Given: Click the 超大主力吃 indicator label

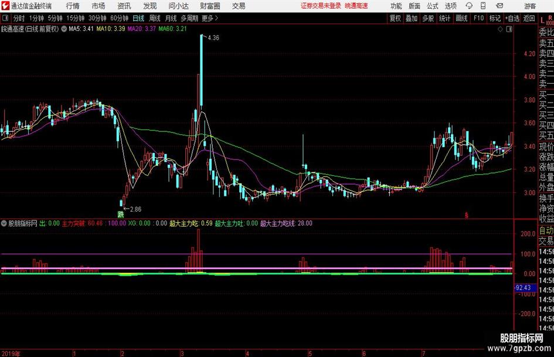Looking at the screenshot, I should [185, 223].
